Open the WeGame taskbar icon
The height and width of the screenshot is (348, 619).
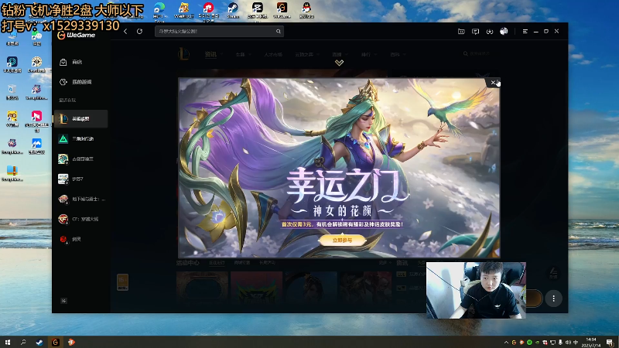pos(55,342)
